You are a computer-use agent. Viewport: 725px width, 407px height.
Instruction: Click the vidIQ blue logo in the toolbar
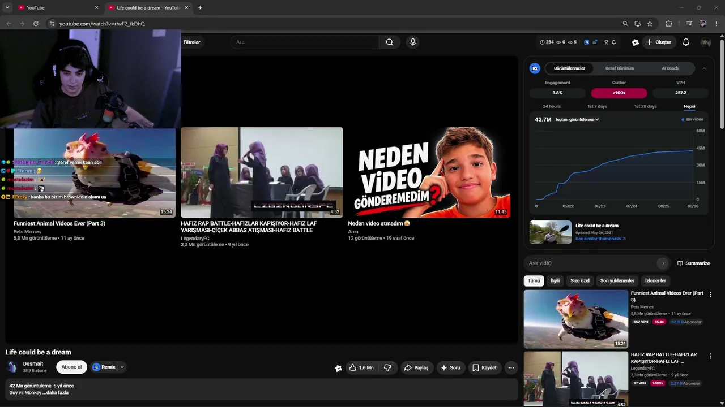tap(586, 42)
